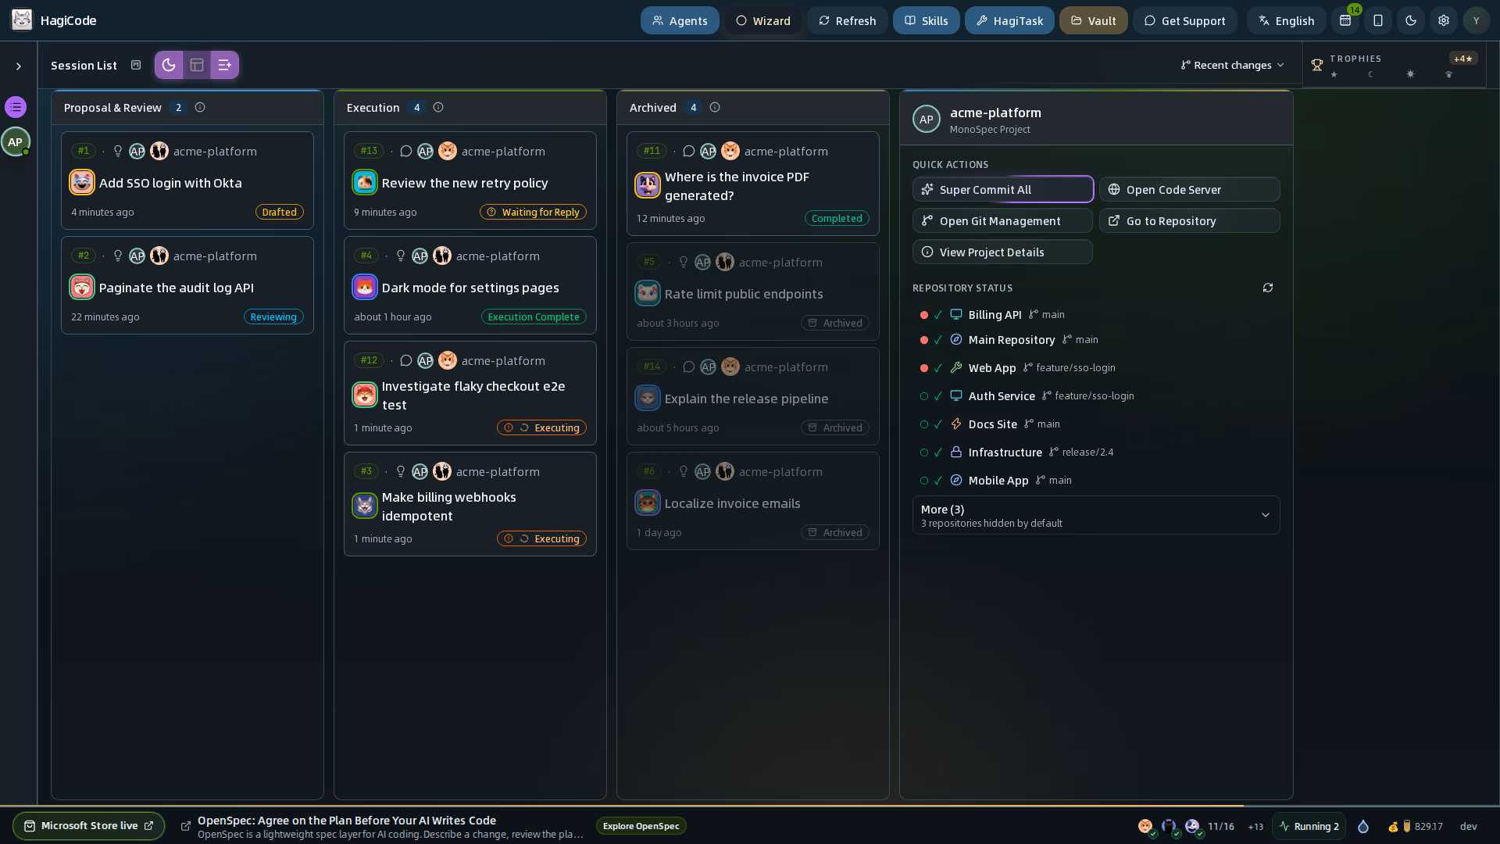This screenshot has width=1500, height=844.
Task: Open the English language selector
Action: (x=1286, y=20)
